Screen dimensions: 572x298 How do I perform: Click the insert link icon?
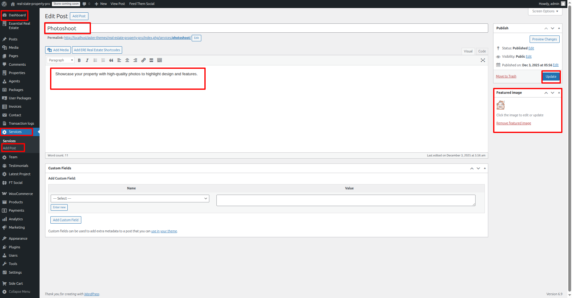(143, 60)
